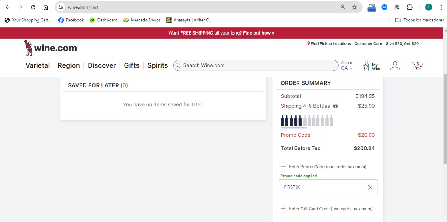Collapse the Enter Promo Code section
Screen dimensions: 447x222
click(x=283, y=167)
